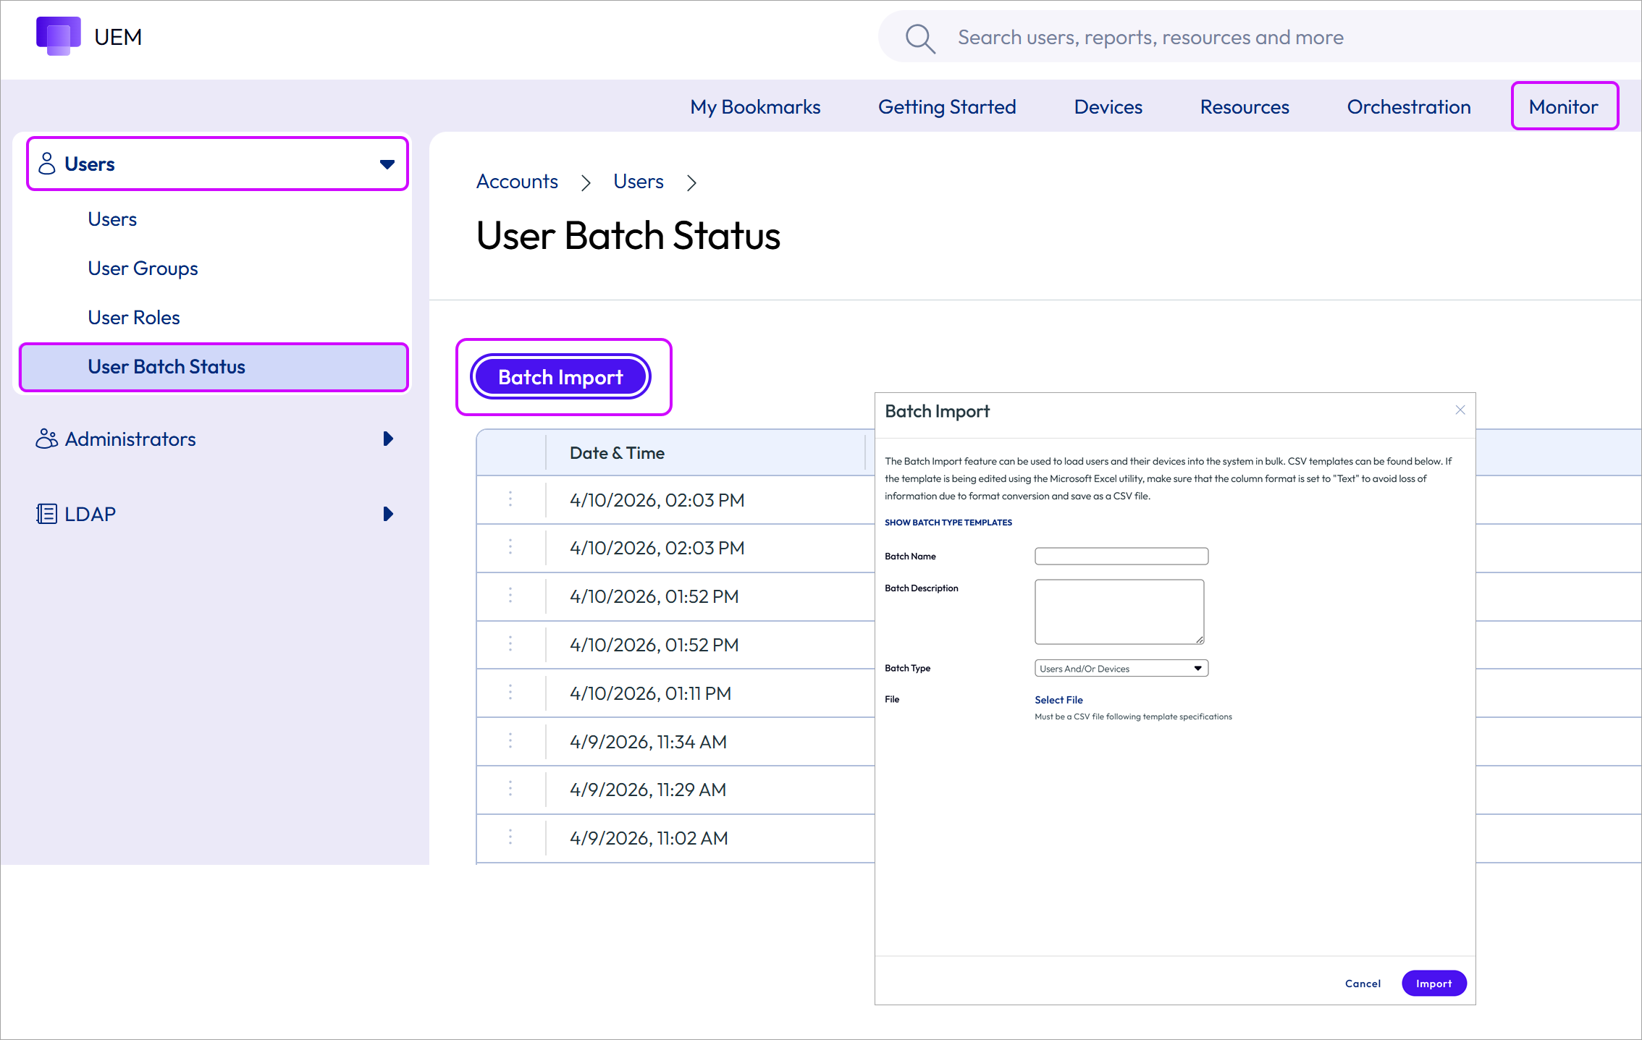Image resolution: width=1642 pixels, height=1040 pixels.
Task: Open the Batch Type dropdown
Action: pyautogui.click(x=1121, y=668)
